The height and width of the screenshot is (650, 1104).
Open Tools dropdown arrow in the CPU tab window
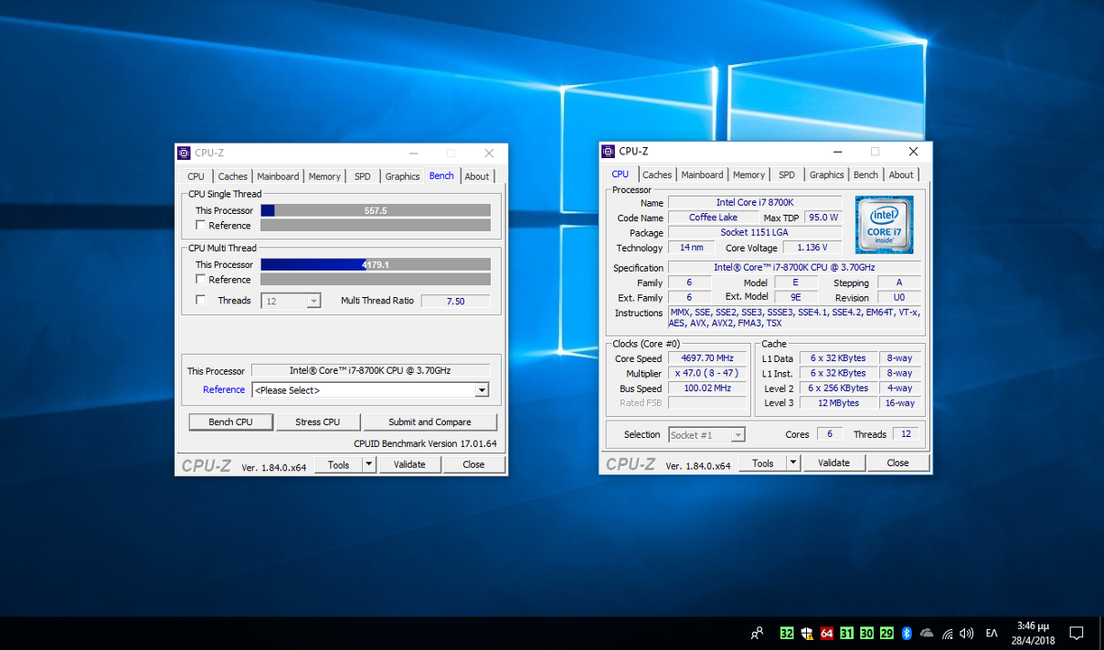tap(793, 463)
